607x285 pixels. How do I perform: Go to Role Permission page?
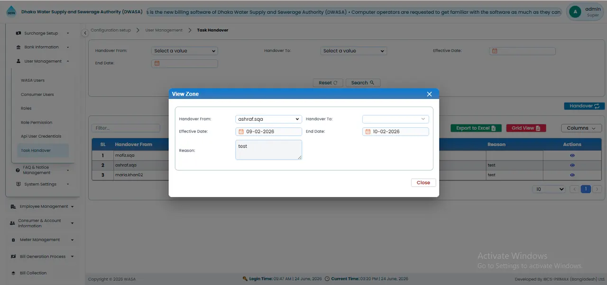click(37, 123)
